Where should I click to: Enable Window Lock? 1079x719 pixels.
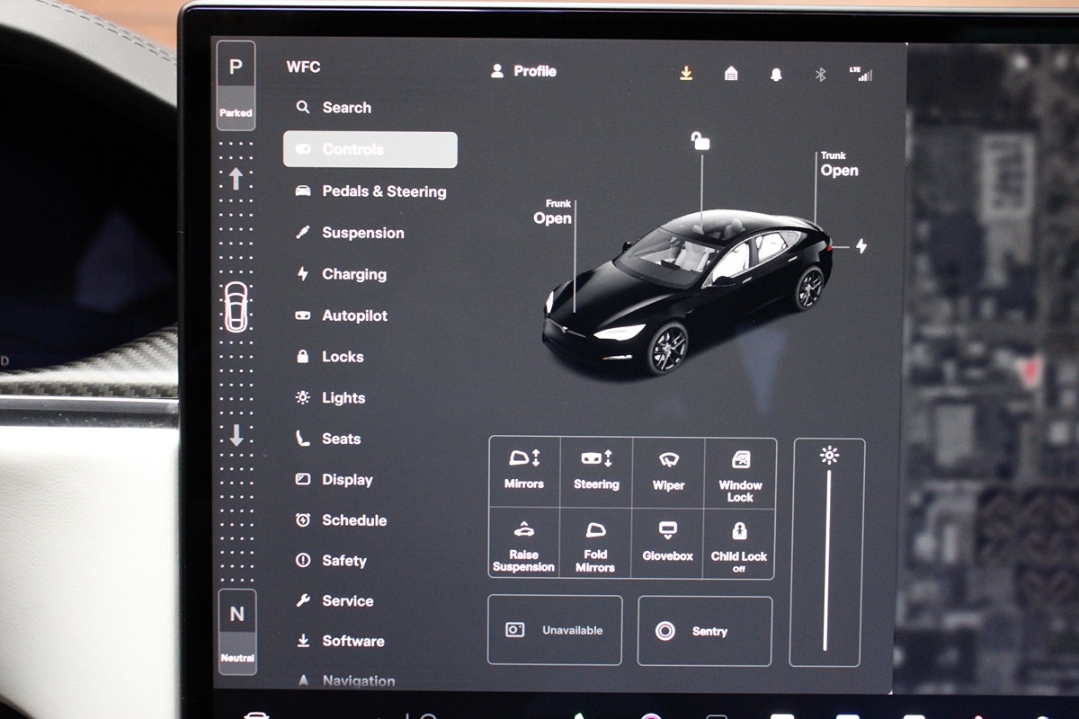[x=739, y=471]
